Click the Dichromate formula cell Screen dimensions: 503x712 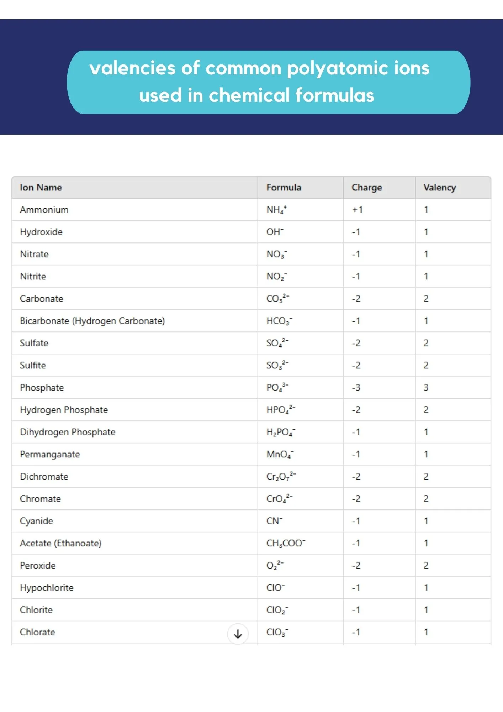[x=281, y=477]
